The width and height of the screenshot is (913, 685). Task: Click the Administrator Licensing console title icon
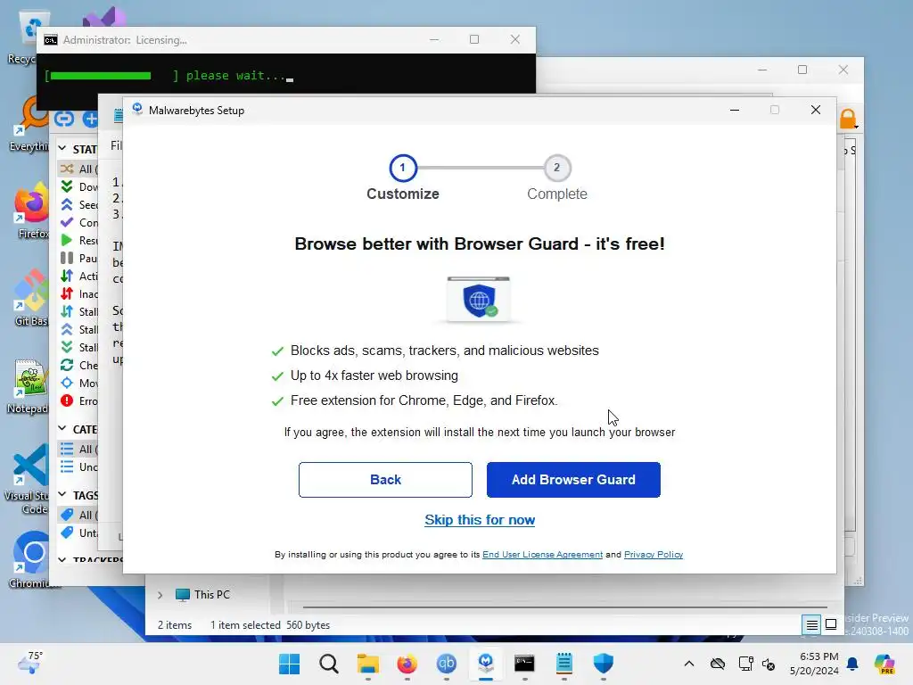(x=51, y=39)
